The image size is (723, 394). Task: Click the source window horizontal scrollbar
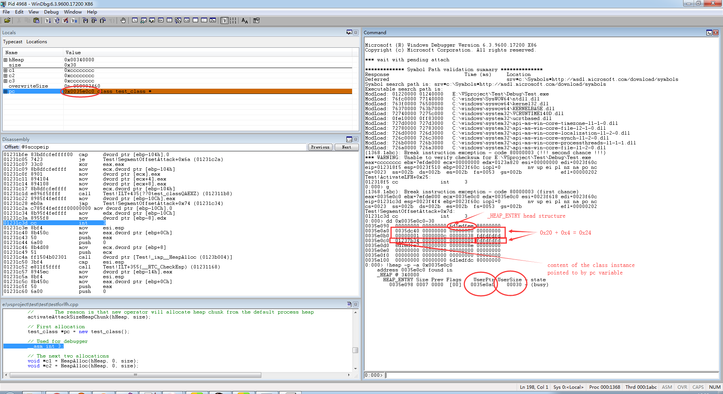136,375
